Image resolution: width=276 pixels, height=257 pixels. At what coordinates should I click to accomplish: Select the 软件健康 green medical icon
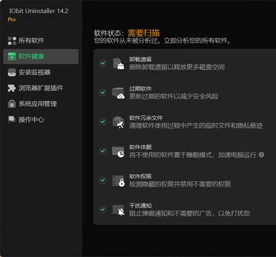(x=12, y=57)
